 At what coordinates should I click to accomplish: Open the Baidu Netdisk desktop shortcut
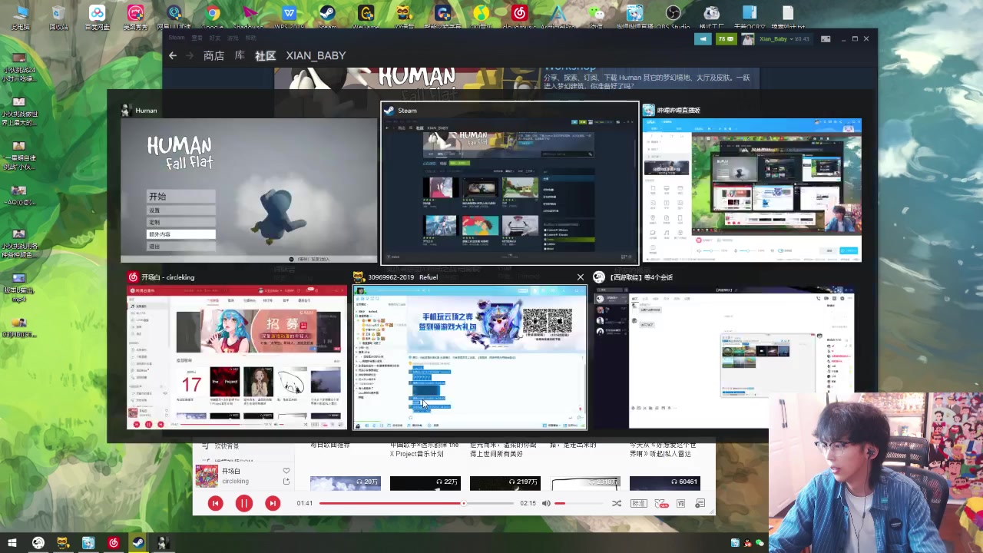pos(97,17)
